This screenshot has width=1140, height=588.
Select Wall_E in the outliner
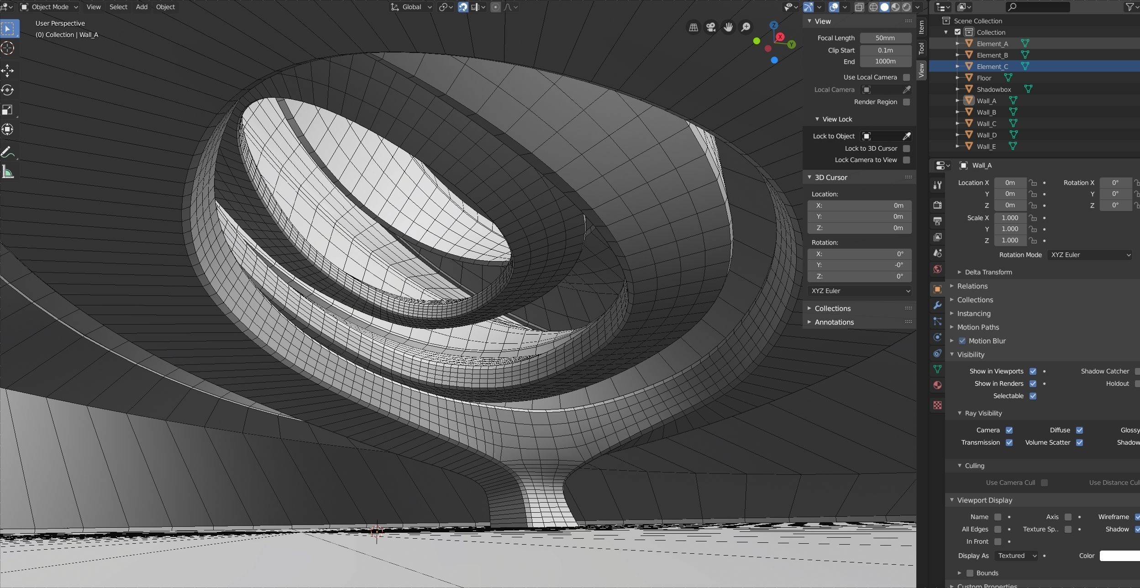point(986,147)
